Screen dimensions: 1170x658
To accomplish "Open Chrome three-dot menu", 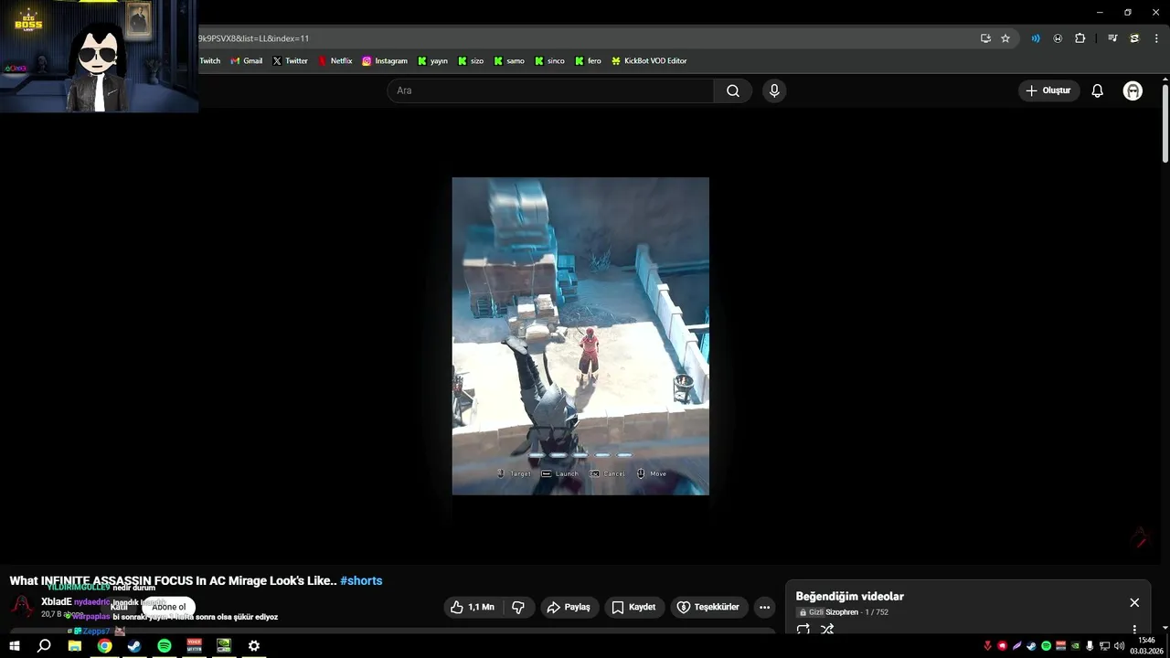I will click(x=1156, y=38).
